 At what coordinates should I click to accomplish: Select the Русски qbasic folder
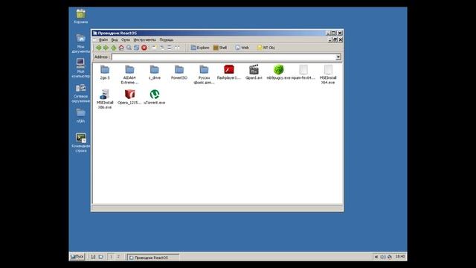pos(204,74)
